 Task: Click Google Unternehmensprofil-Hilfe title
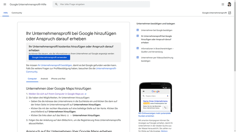click(28, 4)
